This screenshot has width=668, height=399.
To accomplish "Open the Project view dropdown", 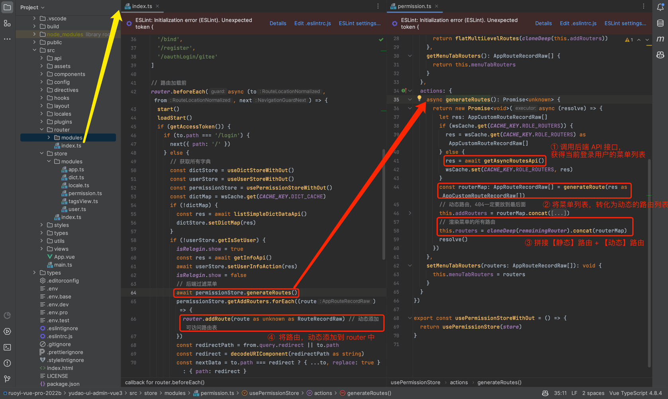I will point(32,7).
